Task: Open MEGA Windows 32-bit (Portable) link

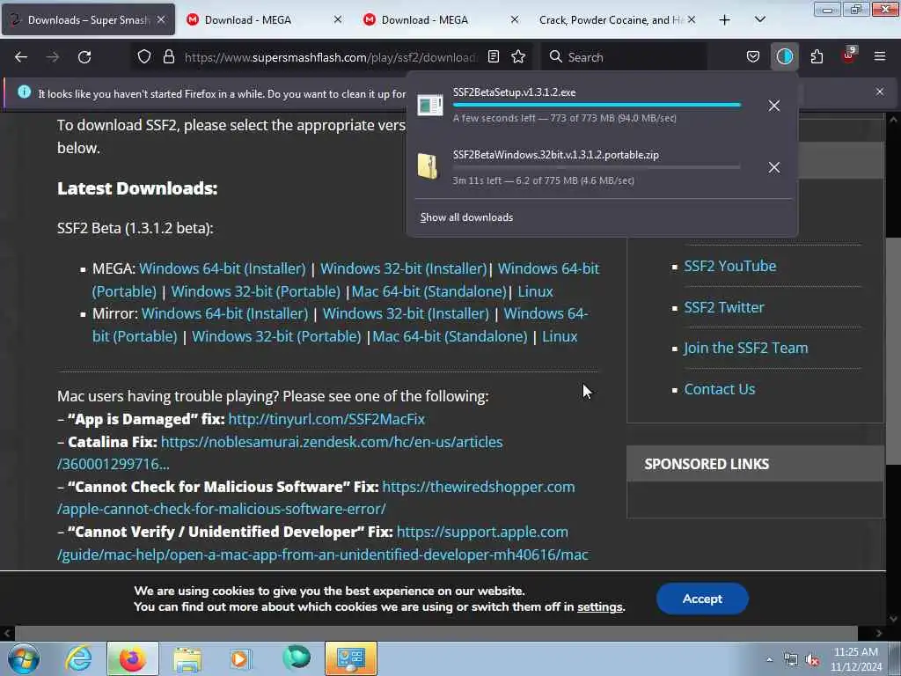Action: (x=256, y=291)
